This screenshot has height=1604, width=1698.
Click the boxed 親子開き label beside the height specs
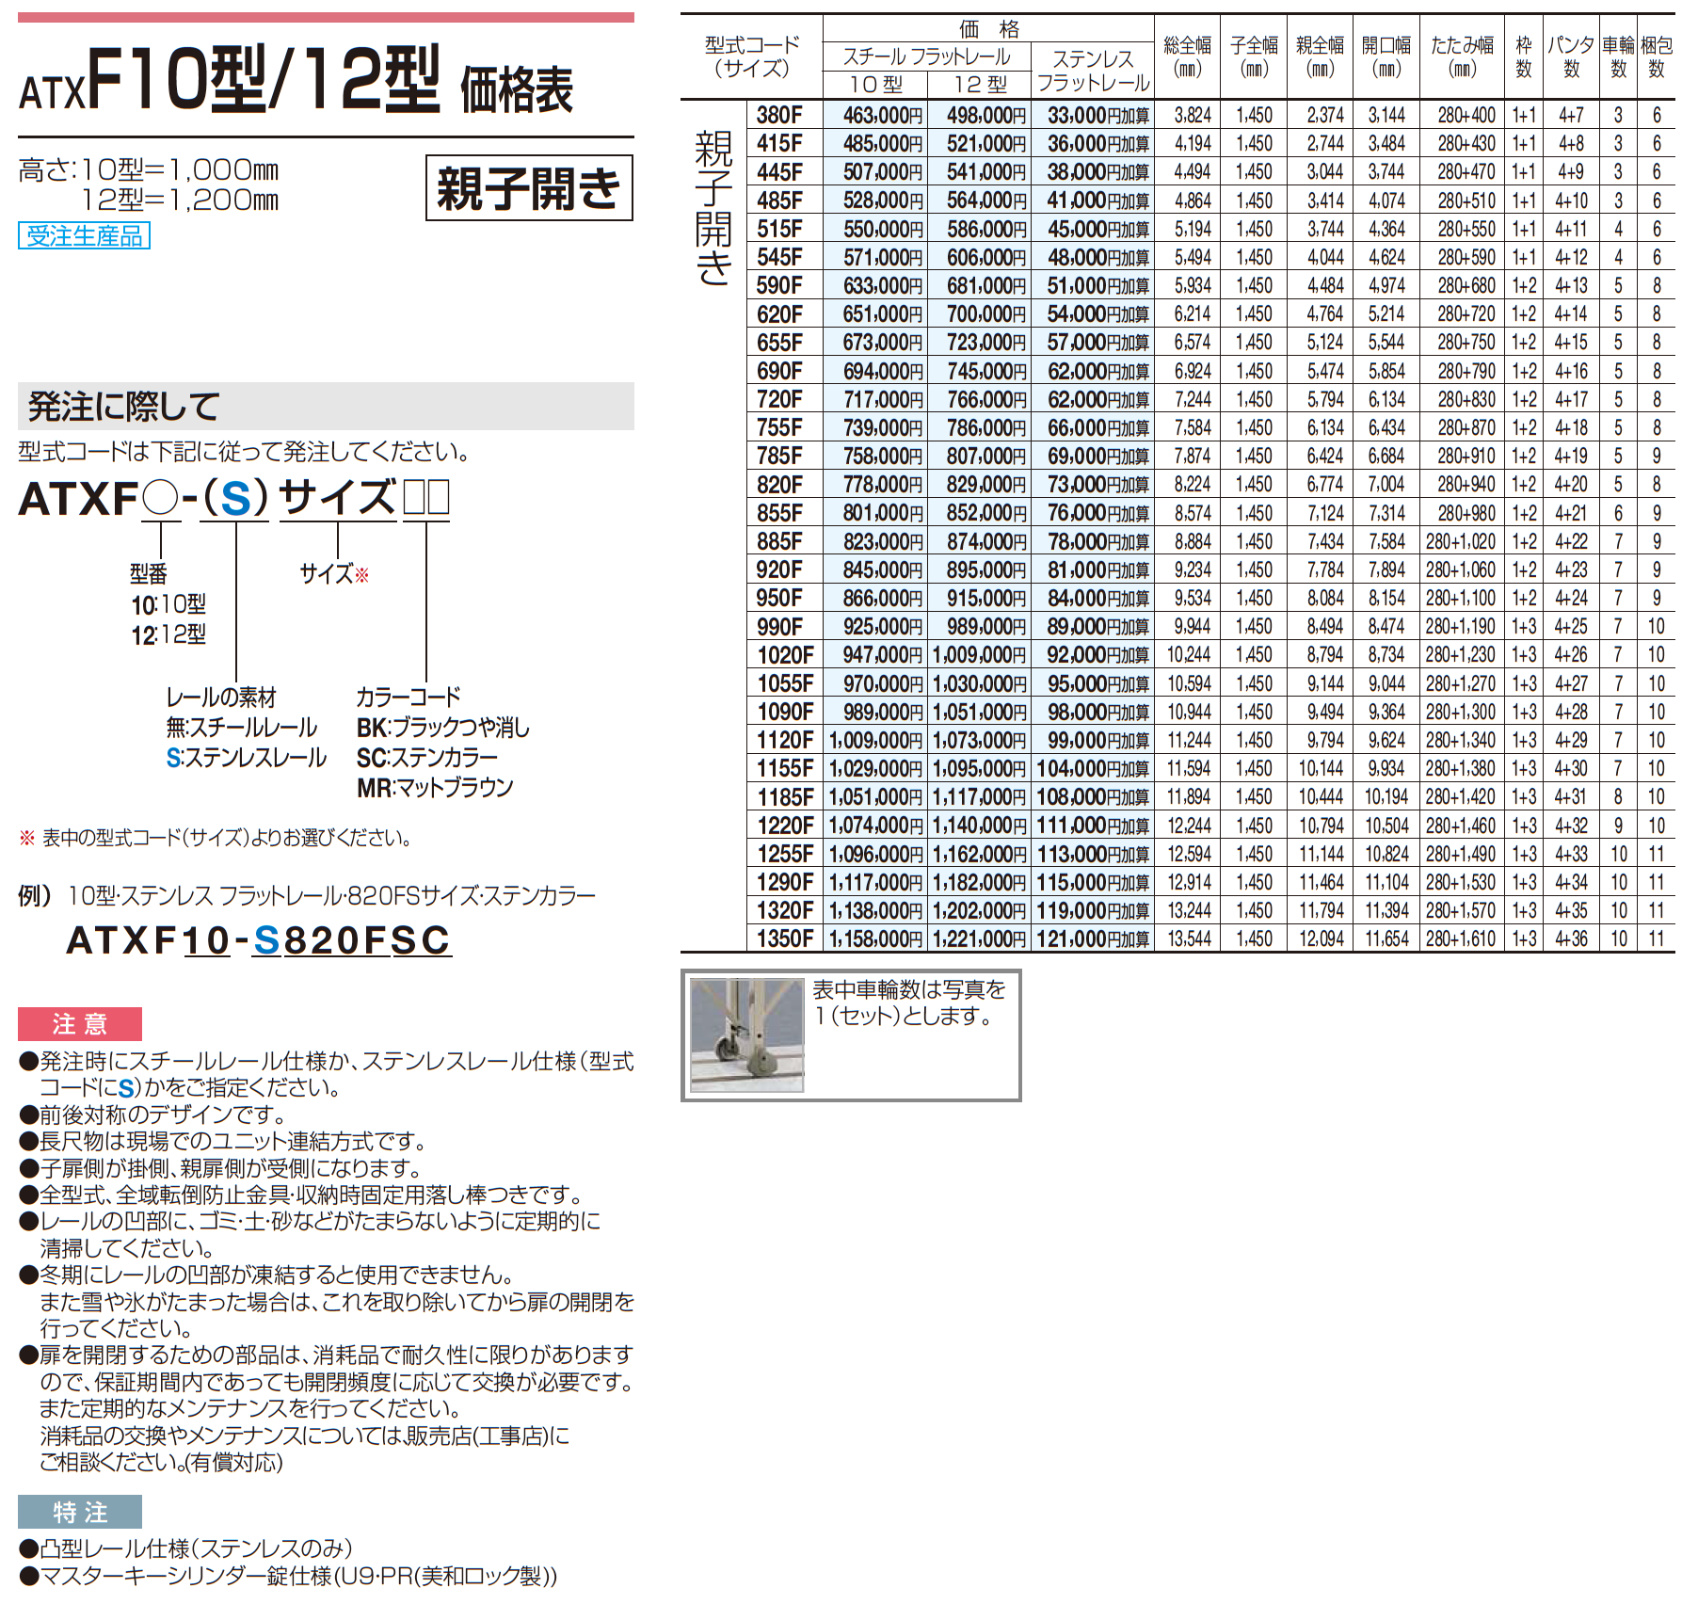click(529, 188)
